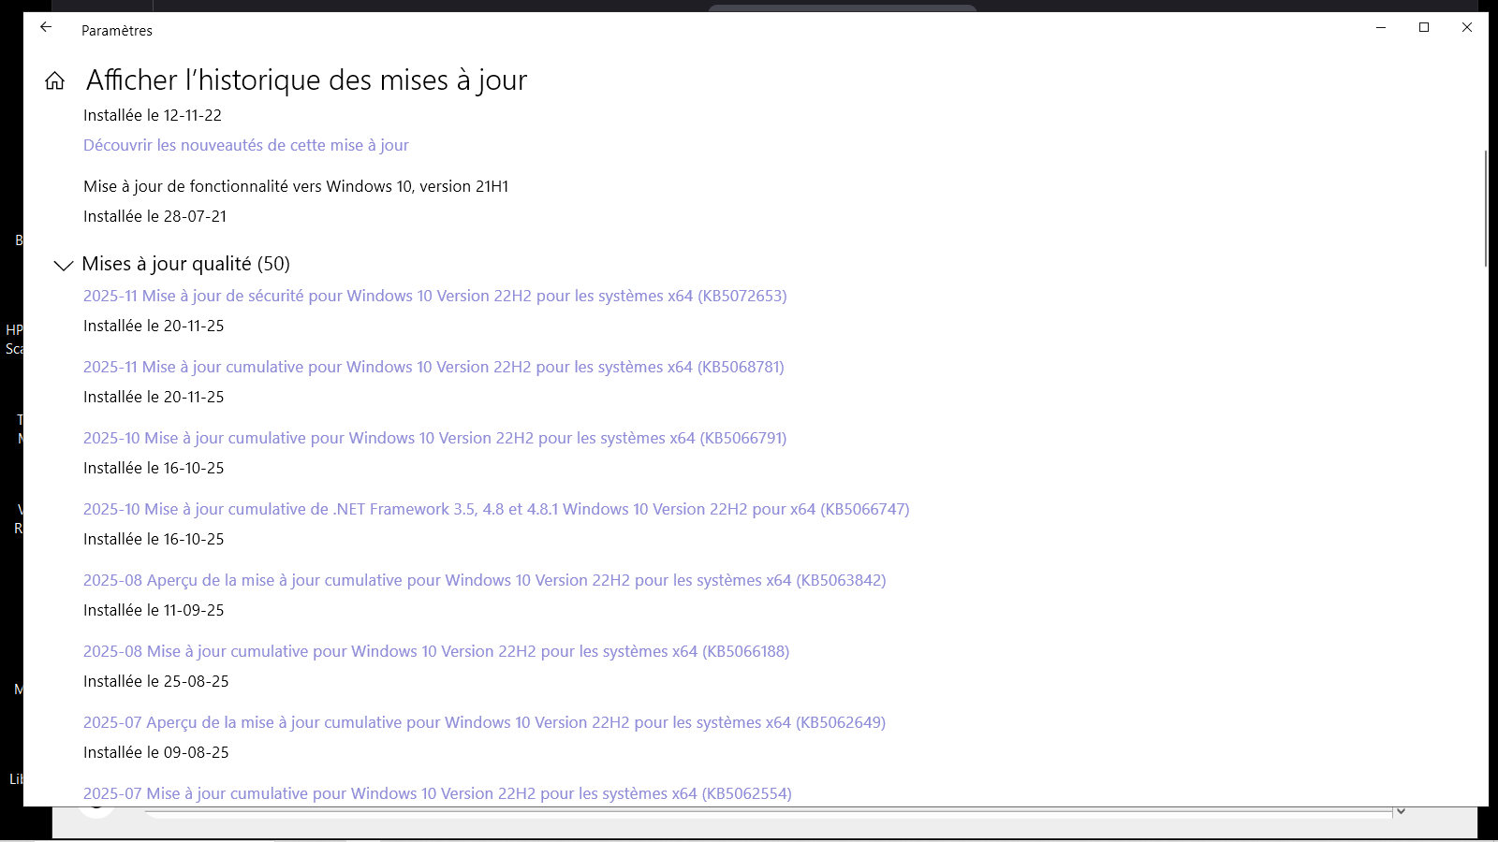
Task: Close the Paramètres window
Action: 1467,28
